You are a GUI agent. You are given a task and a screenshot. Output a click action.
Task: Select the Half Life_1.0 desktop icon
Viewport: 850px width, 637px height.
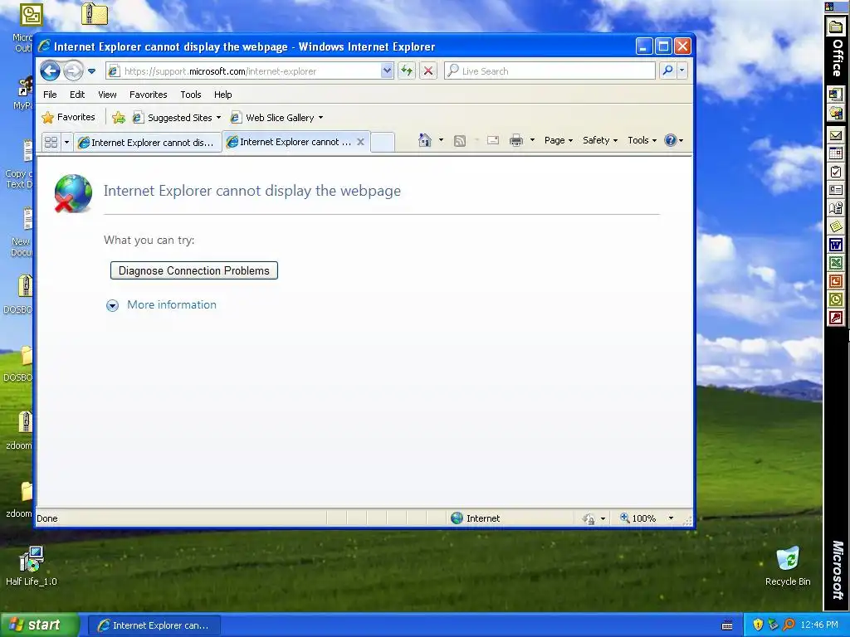(31, 566)
